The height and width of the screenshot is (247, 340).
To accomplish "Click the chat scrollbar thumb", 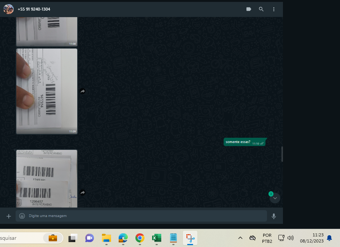I will point(282,154).
